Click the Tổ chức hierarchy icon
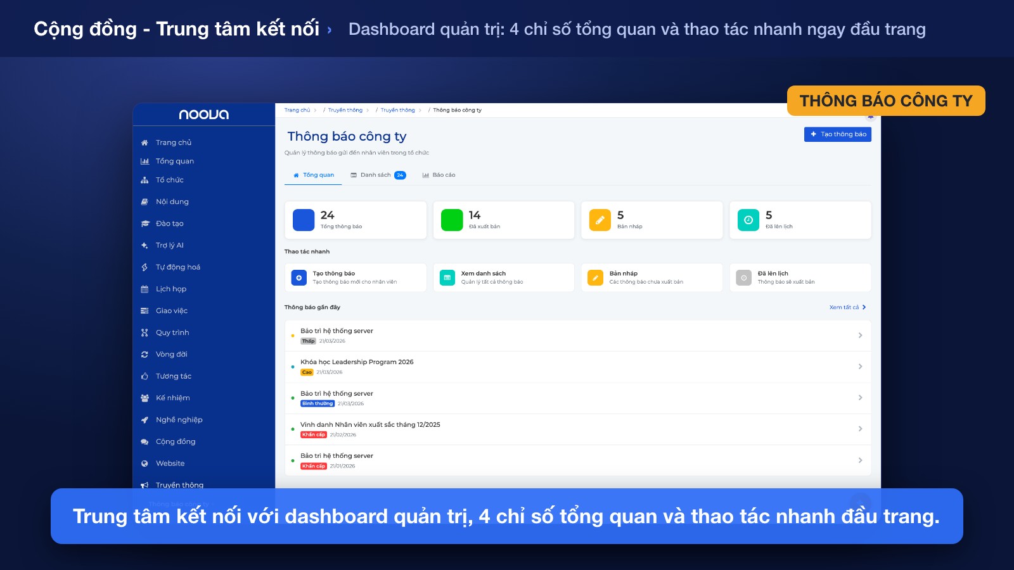The height and width of the screenshot is (570, 1014). pos(144,180)
